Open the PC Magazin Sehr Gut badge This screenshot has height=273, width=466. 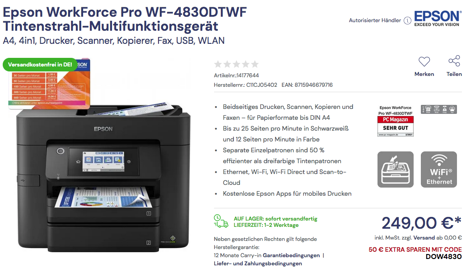click(396, 121)
